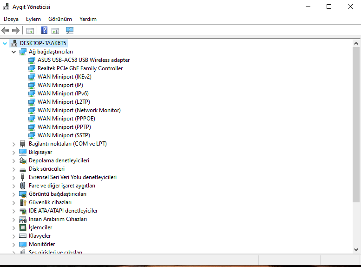Expand Fare ve diğer işaret aygıtları
361x267 pixels.
[13, 186]
